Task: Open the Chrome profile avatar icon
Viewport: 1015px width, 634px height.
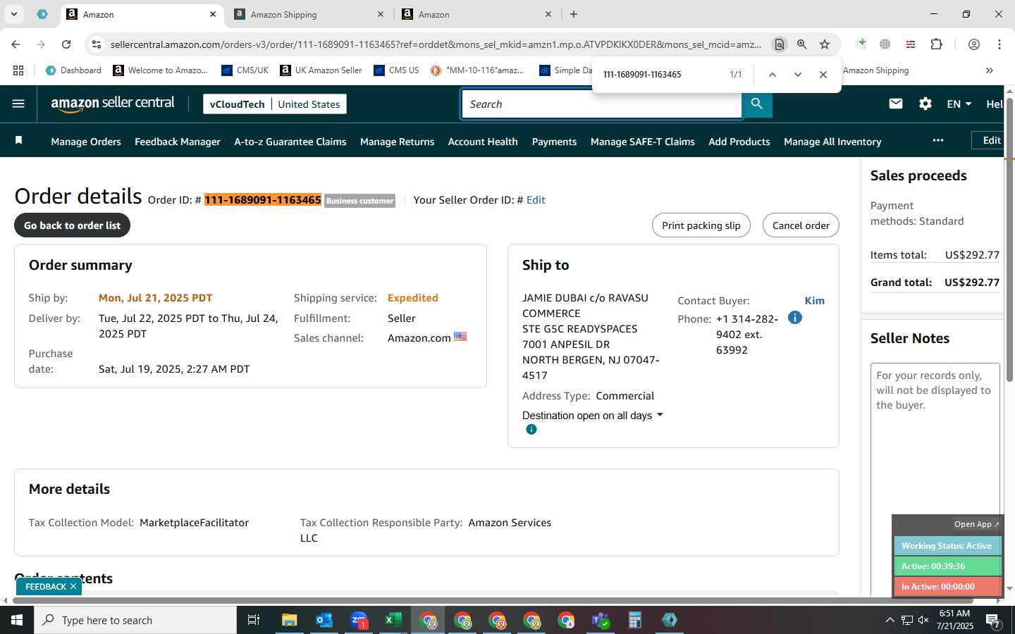Action: (x=974, y=44)
